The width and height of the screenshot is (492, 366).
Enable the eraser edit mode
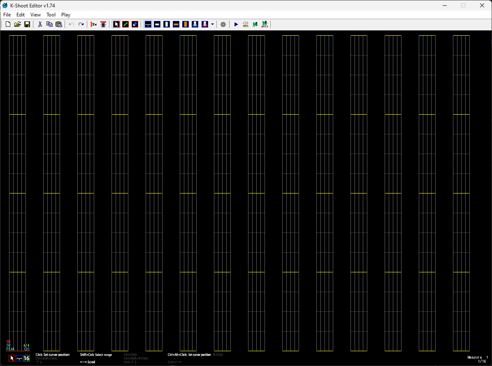click(135, 25)
